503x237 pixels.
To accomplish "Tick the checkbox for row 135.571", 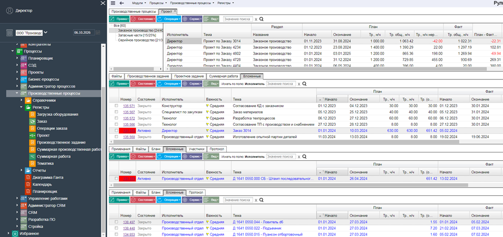I will coord(116,106).
